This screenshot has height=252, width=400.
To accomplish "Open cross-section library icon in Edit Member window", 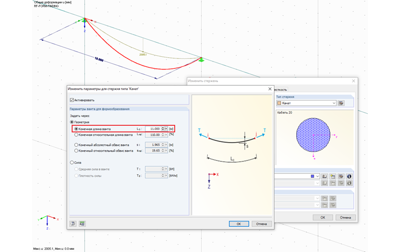I will (x=325, y=176).
